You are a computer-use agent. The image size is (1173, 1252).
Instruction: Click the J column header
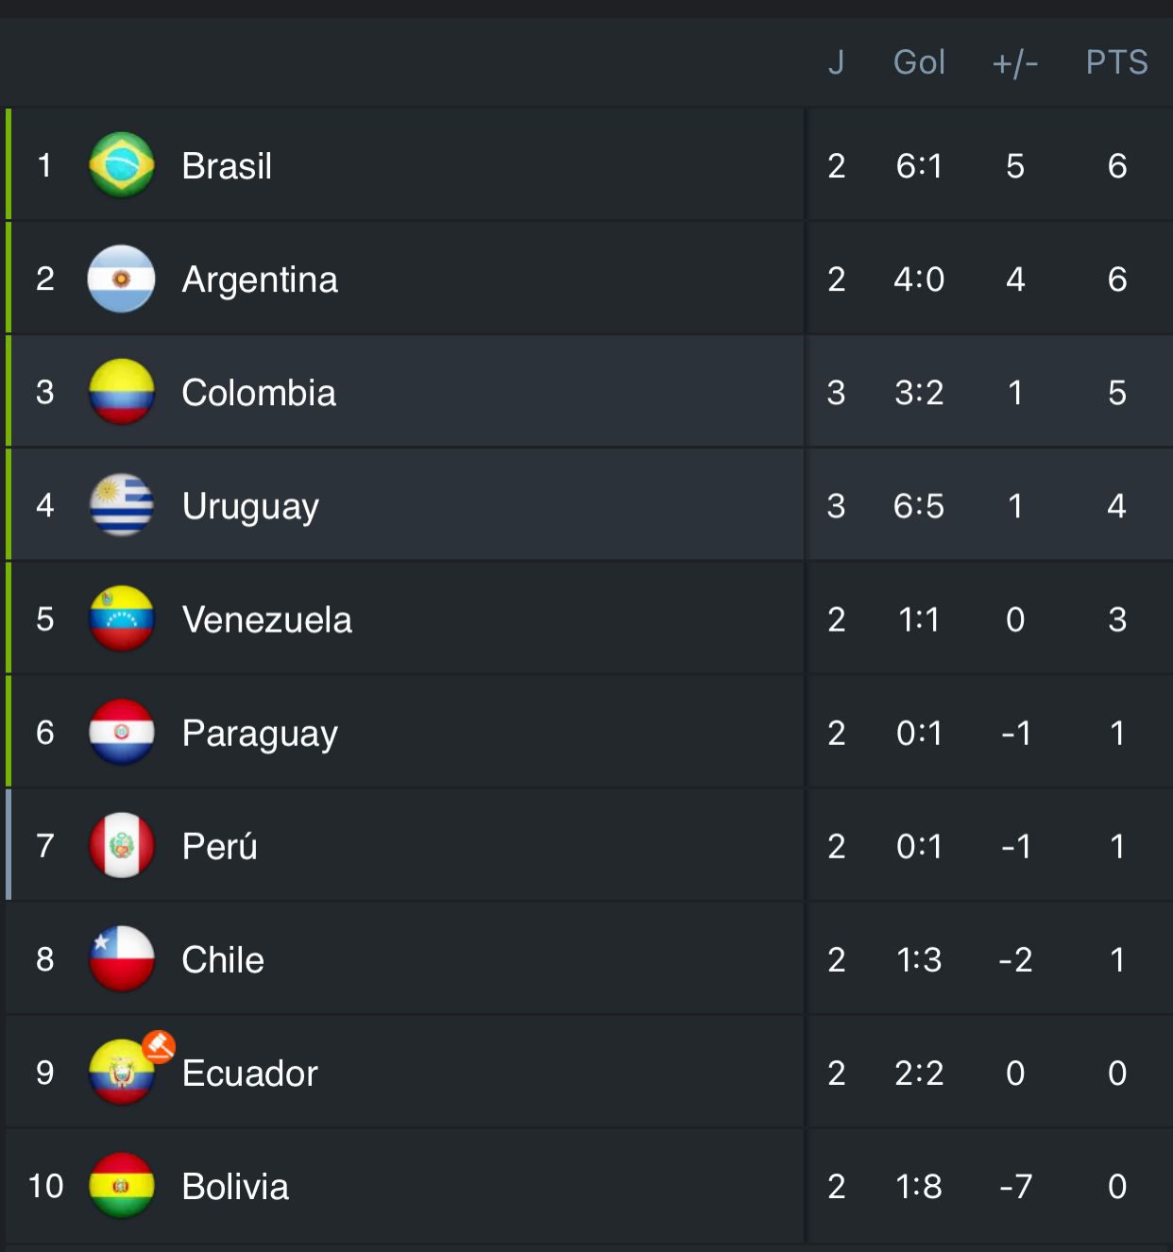coord(836,62)
